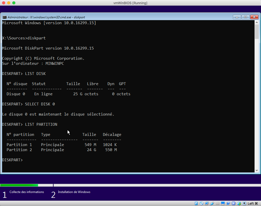The width and height of the screenshot is (261, 206).
Task: Click the overlapping-screens recording indicator icon
Action: click(x=228, y=203)
